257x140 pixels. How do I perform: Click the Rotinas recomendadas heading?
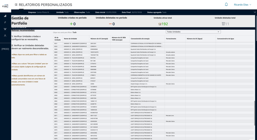click(x=23, y=31)
